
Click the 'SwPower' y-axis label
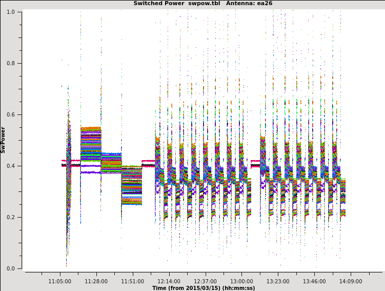tap(3, 140)
